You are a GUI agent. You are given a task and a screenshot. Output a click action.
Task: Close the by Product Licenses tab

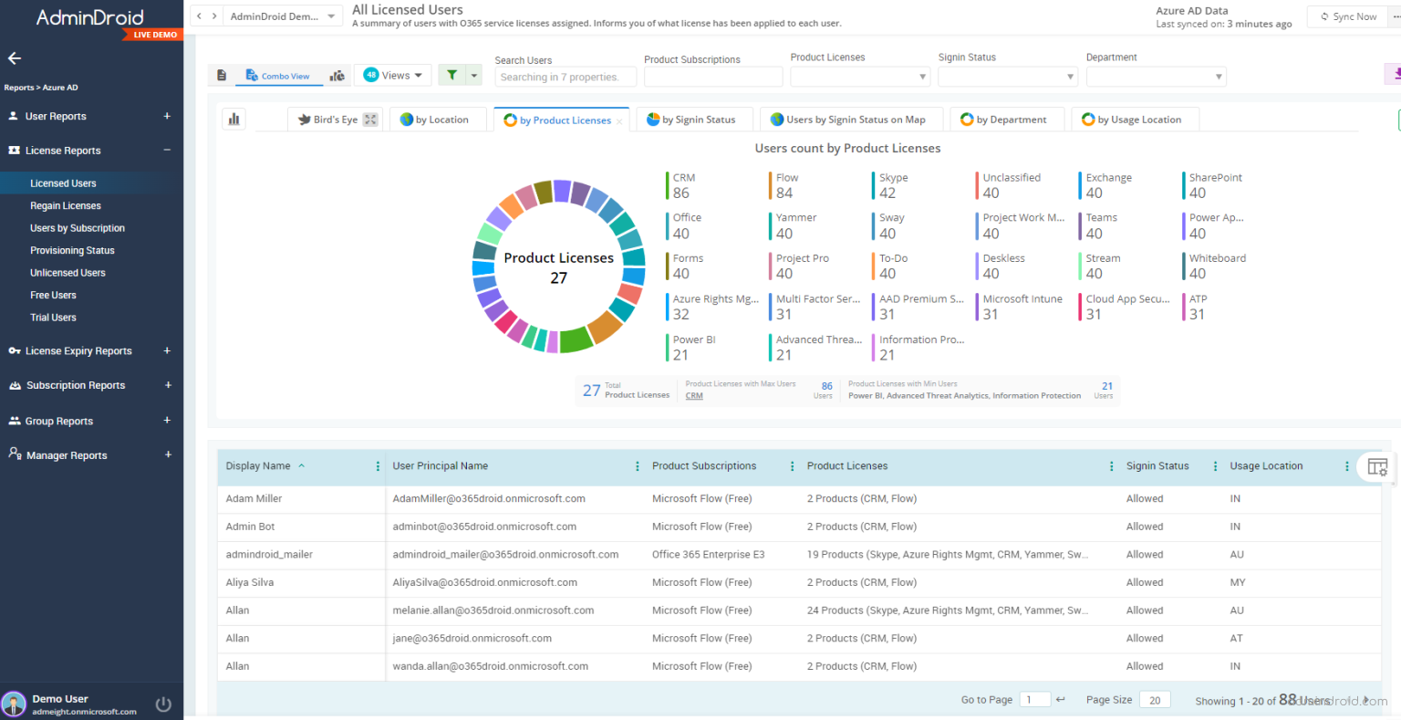[619, 120]
